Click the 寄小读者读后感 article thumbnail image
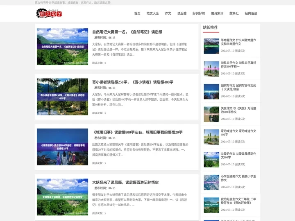Screen dimensions: 295x221 pyautogui.click(x=62, y=97)
